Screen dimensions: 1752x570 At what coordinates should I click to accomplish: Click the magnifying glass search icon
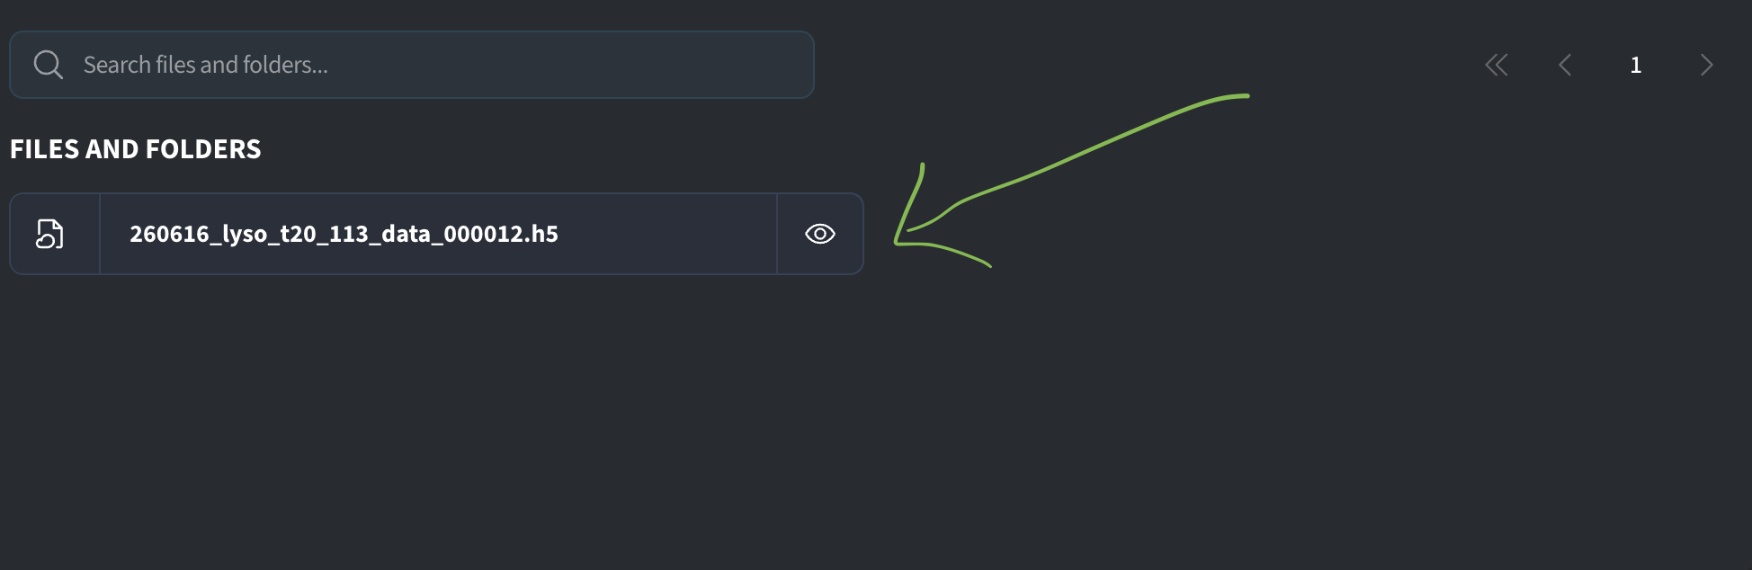click(x=48, y=65)
